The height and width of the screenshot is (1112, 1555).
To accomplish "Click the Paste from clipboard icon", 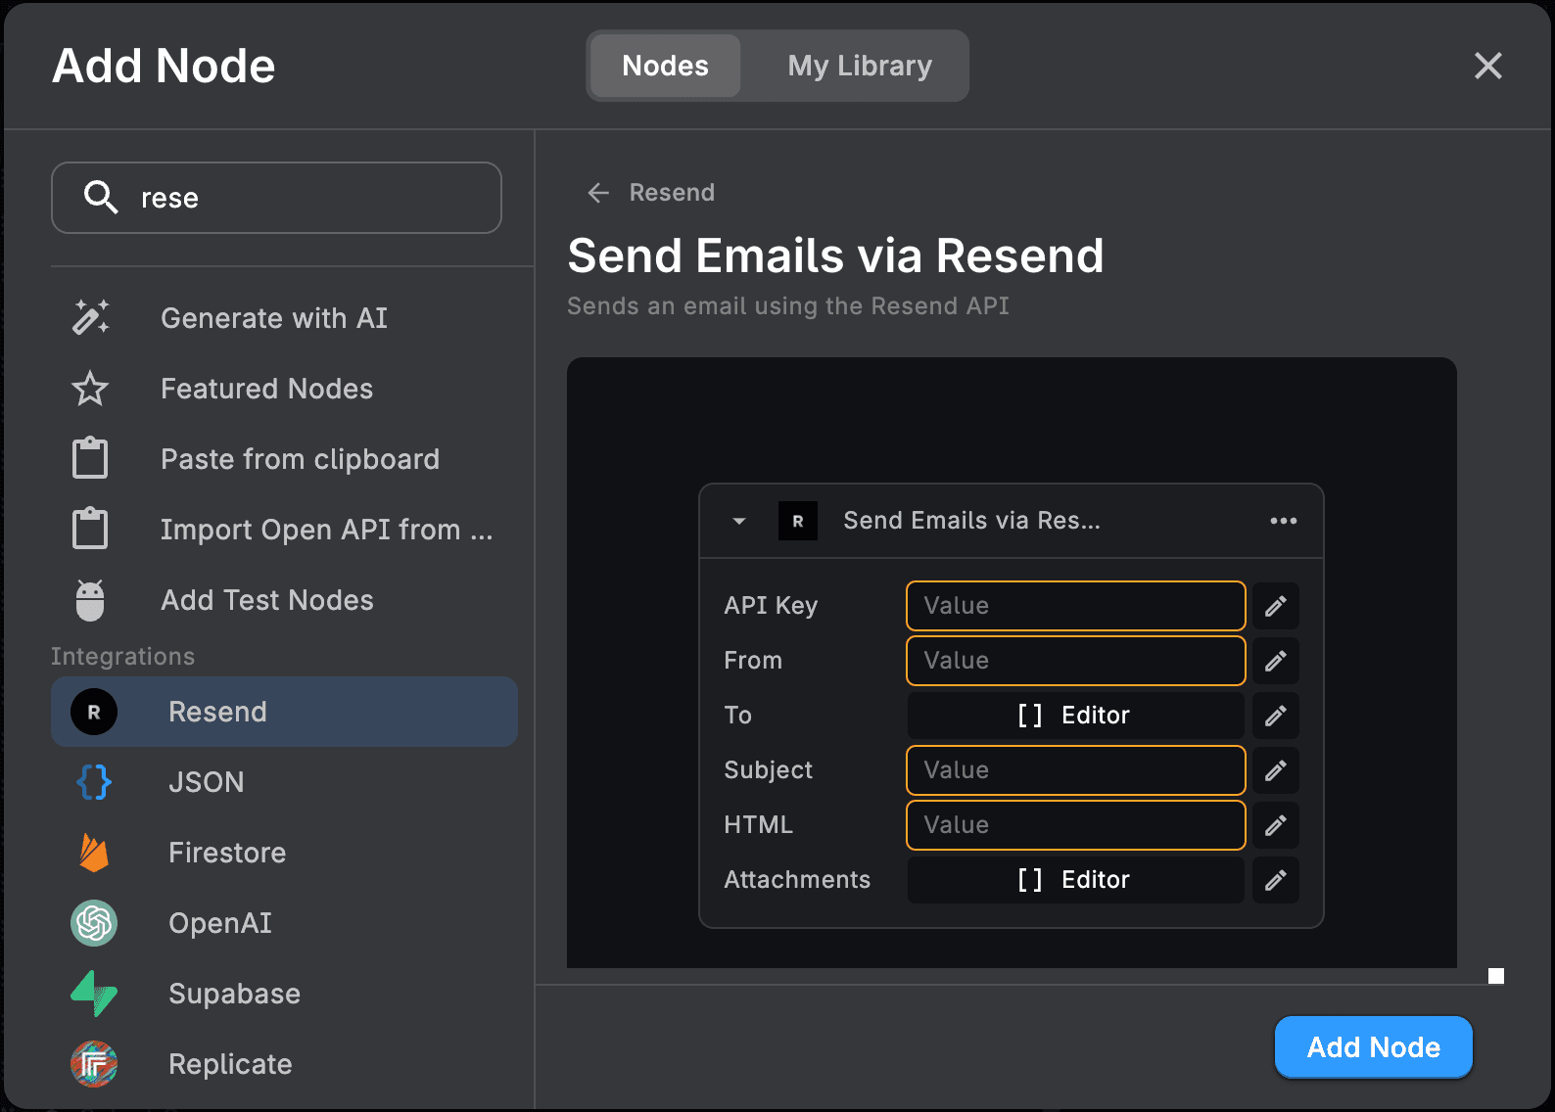I will 90,458.
